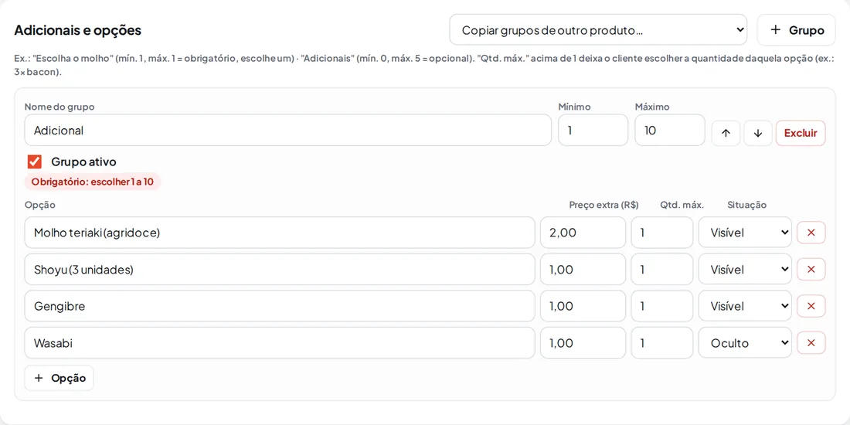Edit the Molho teriaki option name

(280, 233)
